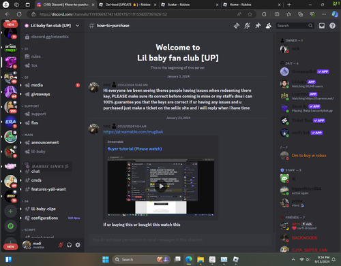Open Microsoft Edge in taskbar

pyautogui.click(x=189, y=259)
